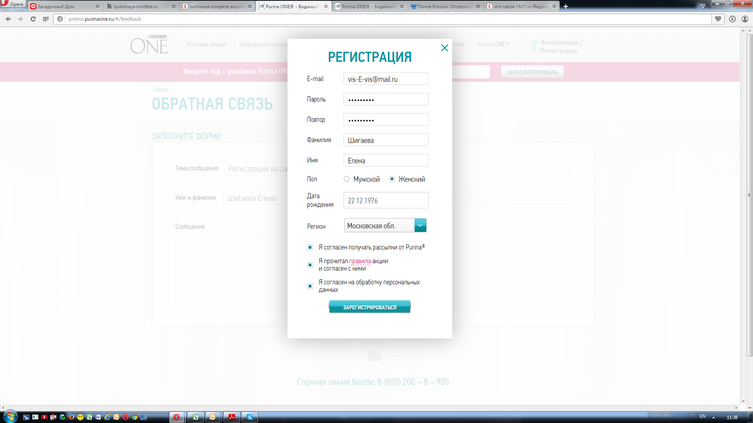The image size is (753, 423).
Task: Click the site info globe in address bar
Action: click(60, 19)
